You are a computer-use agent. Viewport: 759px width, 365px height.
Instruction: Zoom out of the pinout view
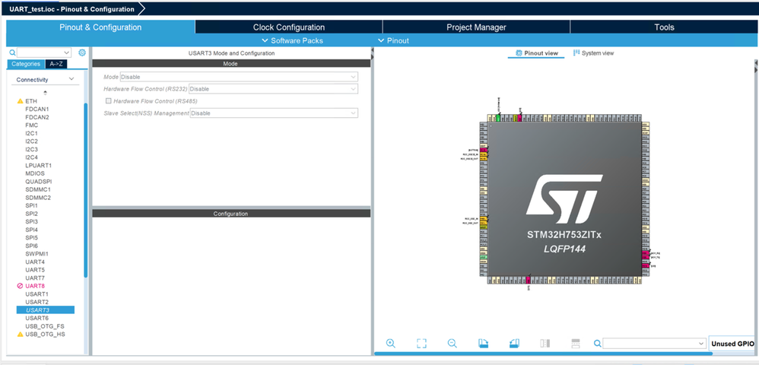[452, 343]
